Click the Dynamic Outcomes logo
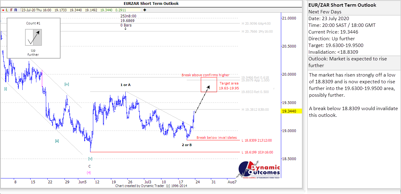 (x=259, y=170)
